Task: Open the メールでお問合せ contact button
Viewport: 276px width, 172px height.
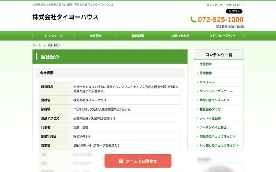Action: (138, 161)
